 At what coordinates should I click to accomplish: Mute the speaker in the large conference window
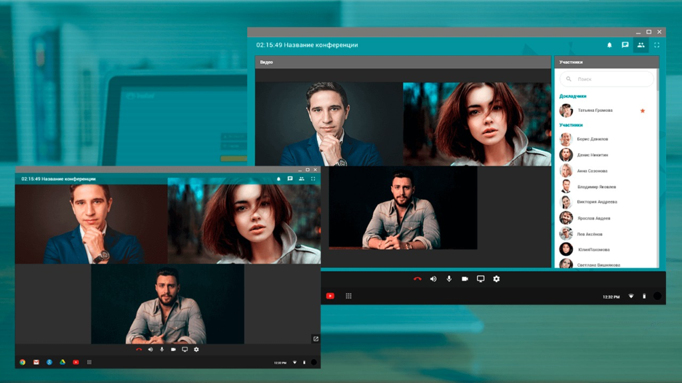click(433, 279)
